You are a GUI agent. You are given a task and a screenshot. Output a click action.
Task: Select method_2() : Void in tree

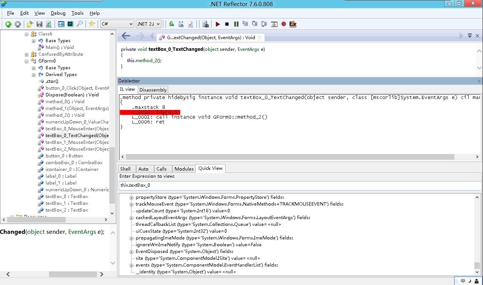tap(65, 115)
